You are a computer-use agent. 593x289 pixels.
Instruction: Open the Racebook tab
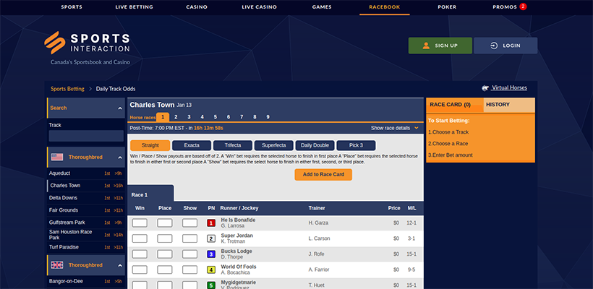(384, 7)
